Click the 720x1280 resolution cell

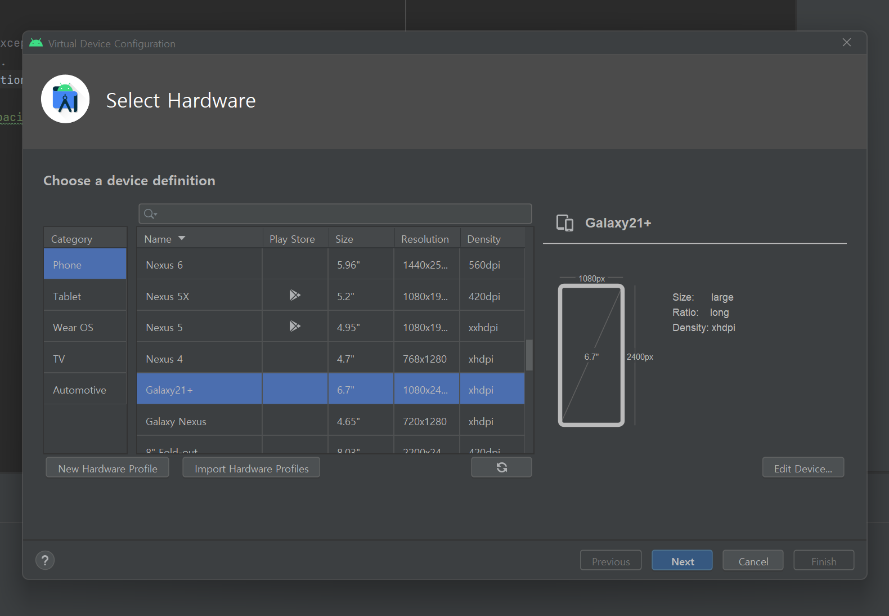coord(427,421)
